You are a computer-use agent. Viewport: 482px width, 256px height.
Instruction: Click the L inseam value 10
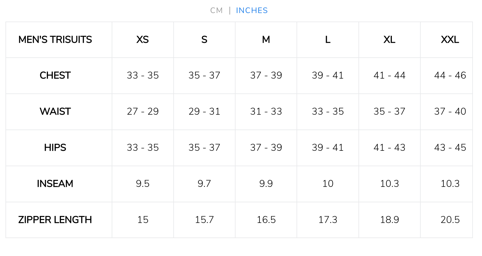328,184
